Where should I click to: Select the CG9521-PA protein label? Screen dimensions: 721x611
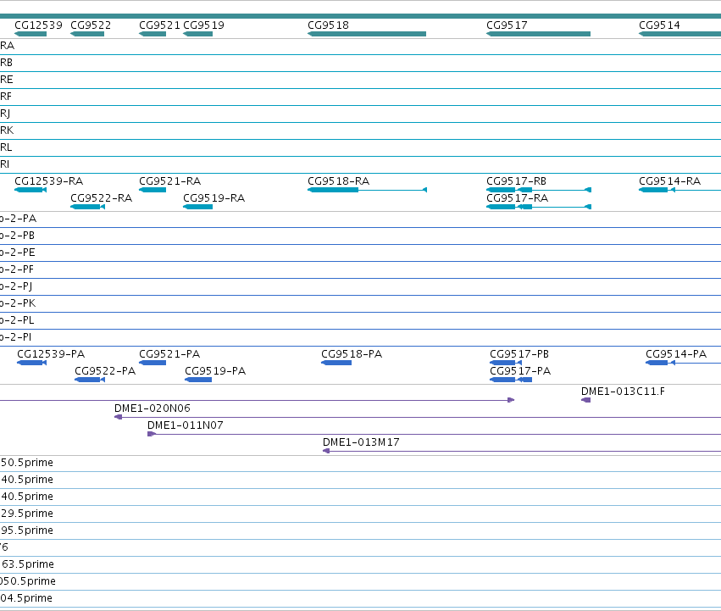click(x=169, y=354)
